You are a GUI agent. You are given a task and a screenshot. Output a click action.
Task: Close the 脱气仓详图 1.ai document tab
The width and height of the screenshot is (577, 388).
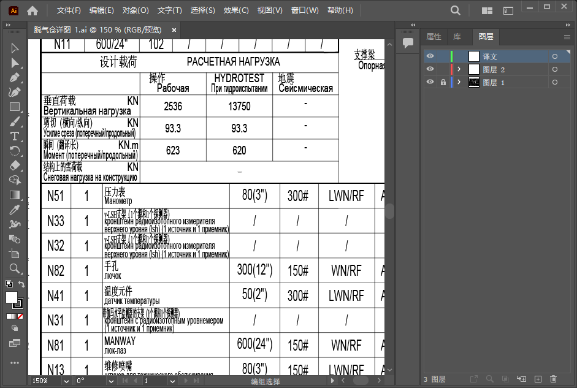[174, 29]
